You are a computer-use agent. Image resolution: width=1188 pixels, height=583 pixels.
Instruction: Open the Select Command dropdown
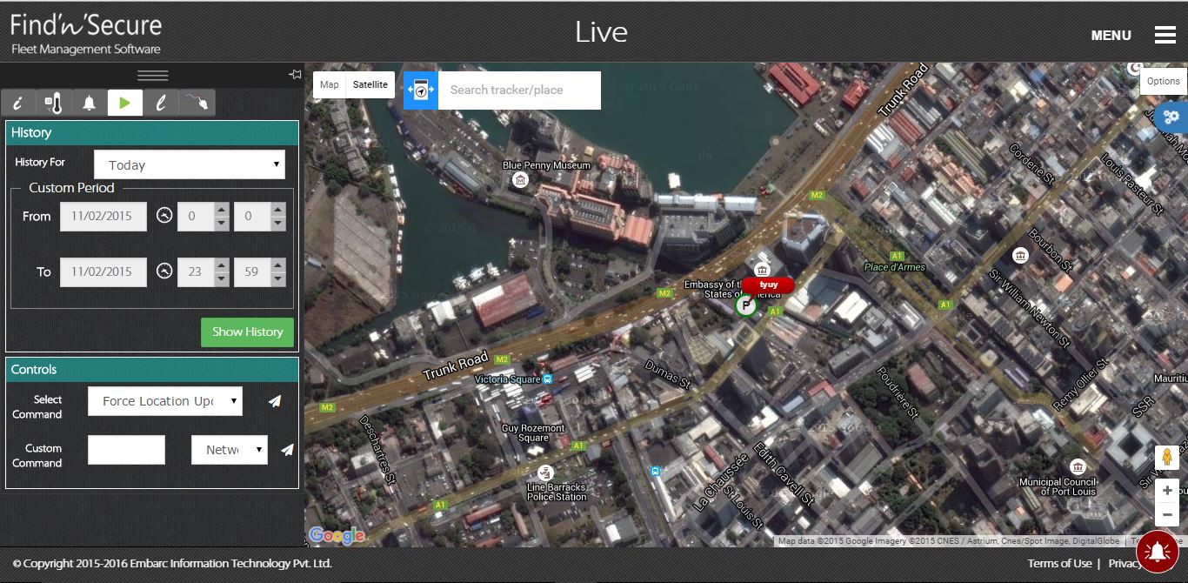point(165,401)
